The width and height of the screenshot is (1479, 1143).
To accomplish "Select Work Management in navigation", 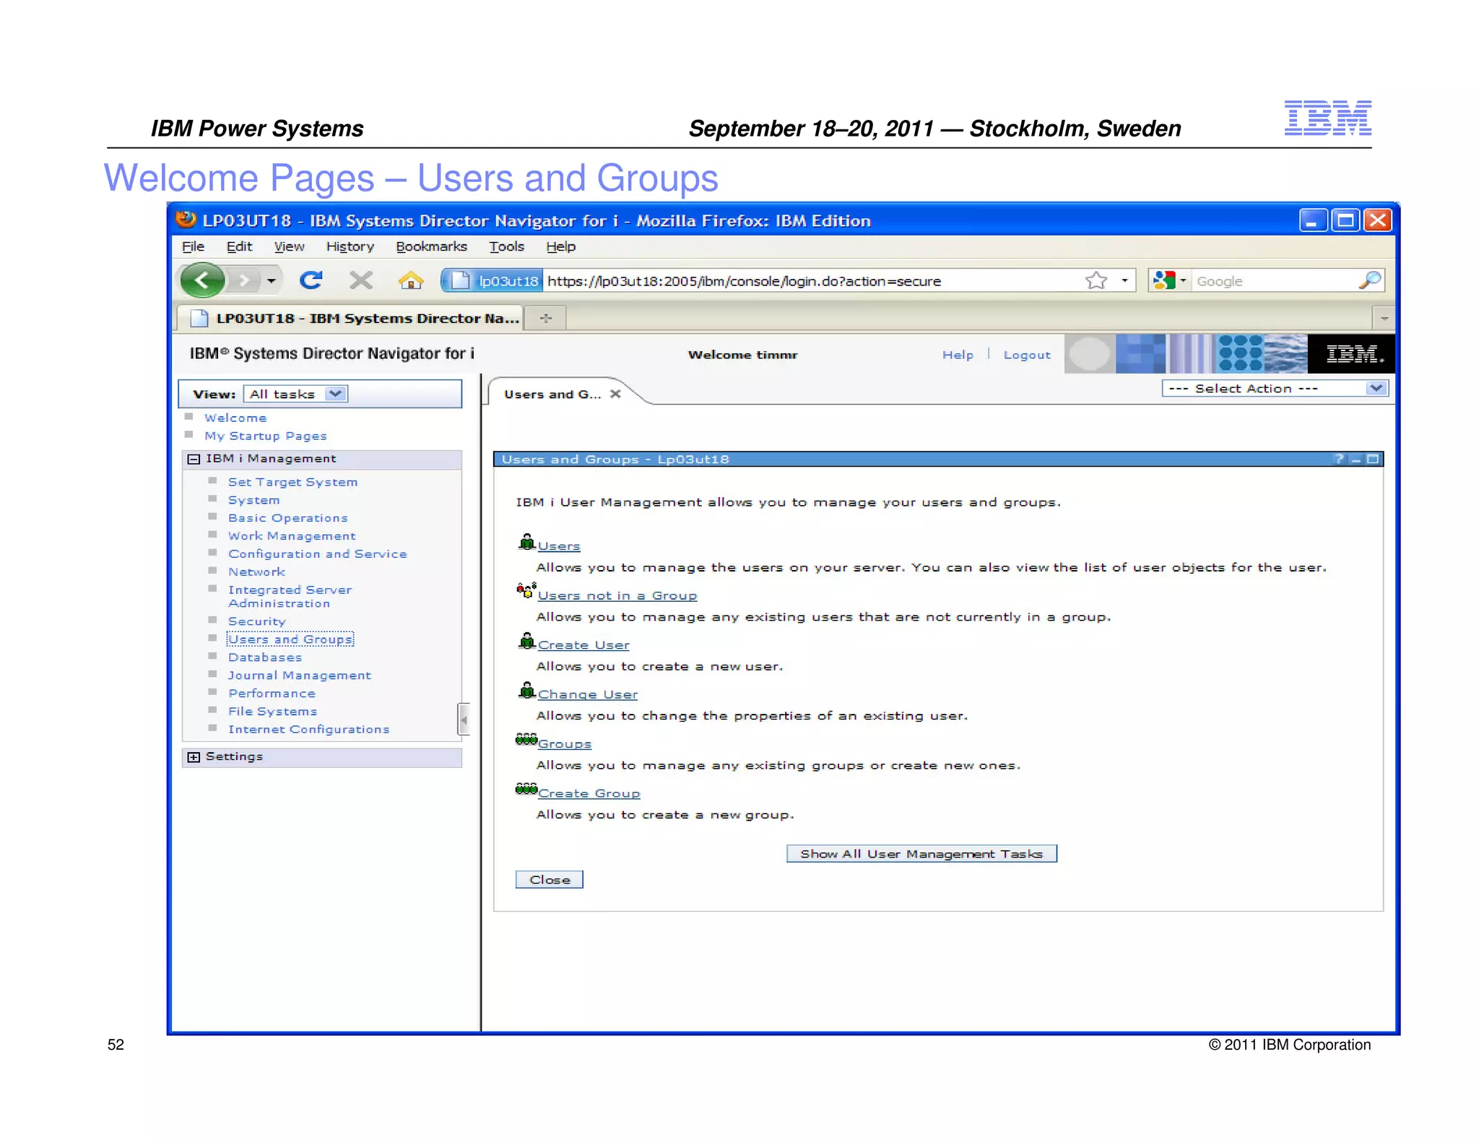I will pyautogui.click(x=292, y=535).
